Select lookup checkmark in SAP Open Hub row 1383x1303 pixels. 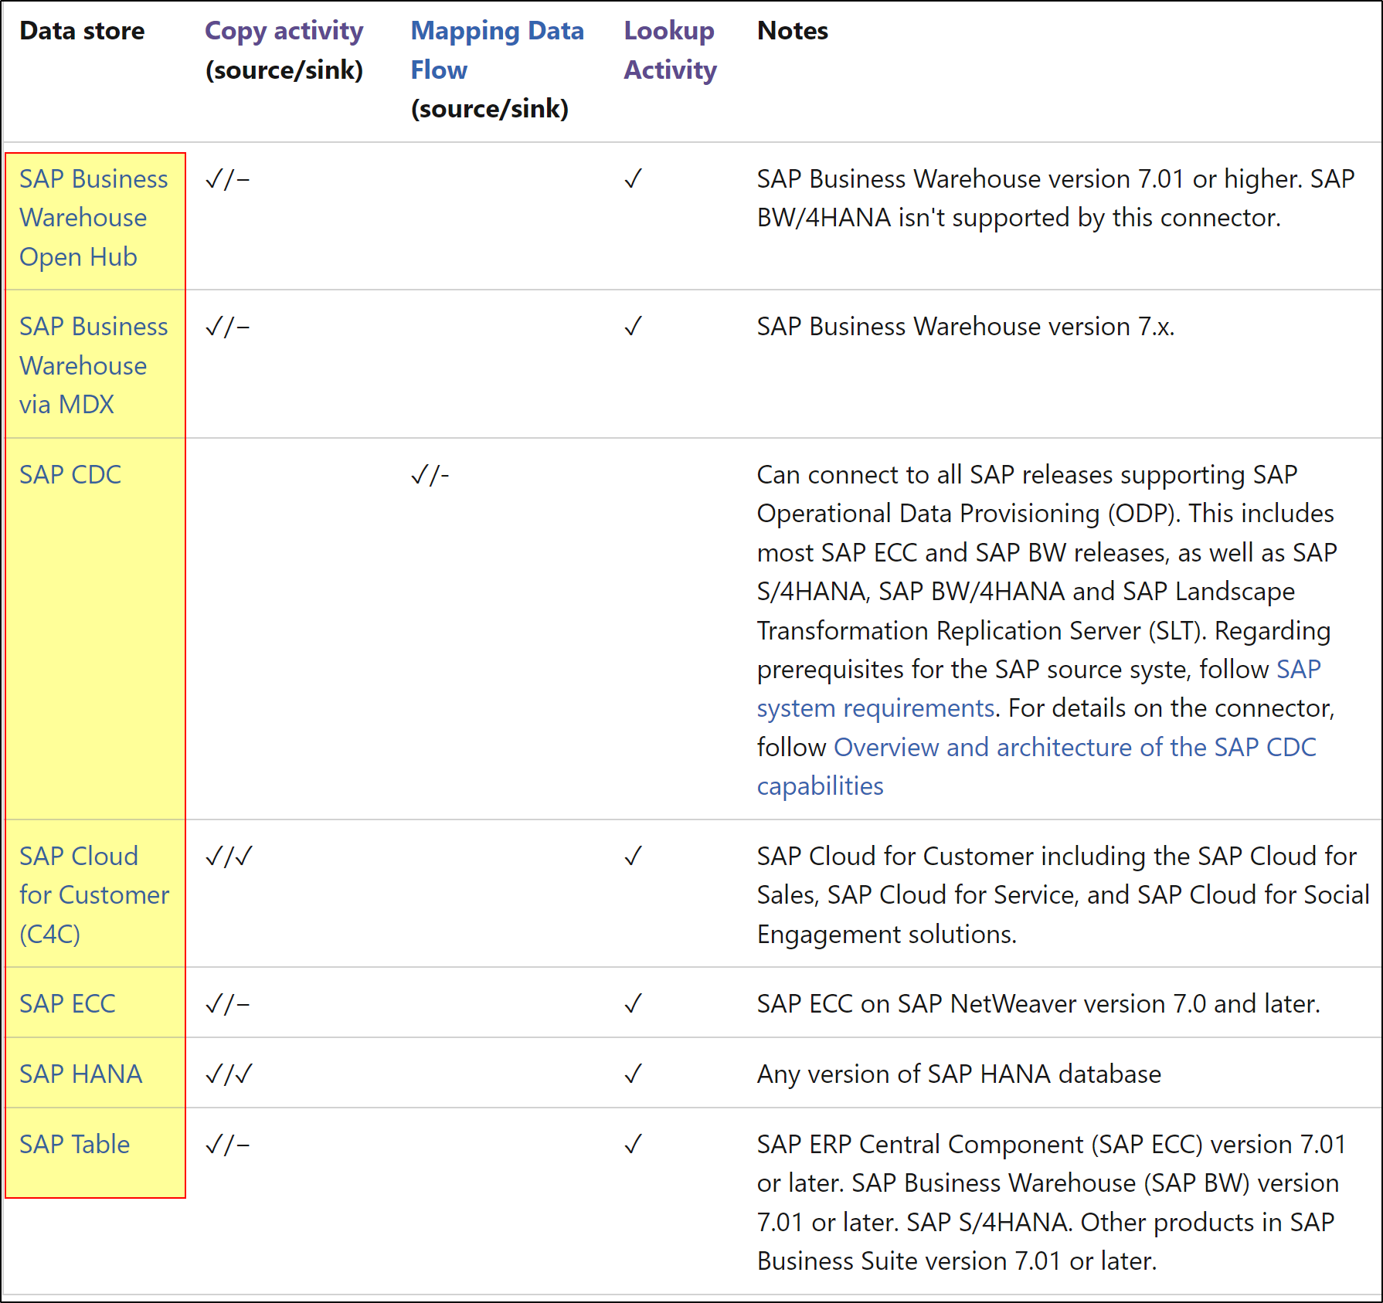[633, 179]
